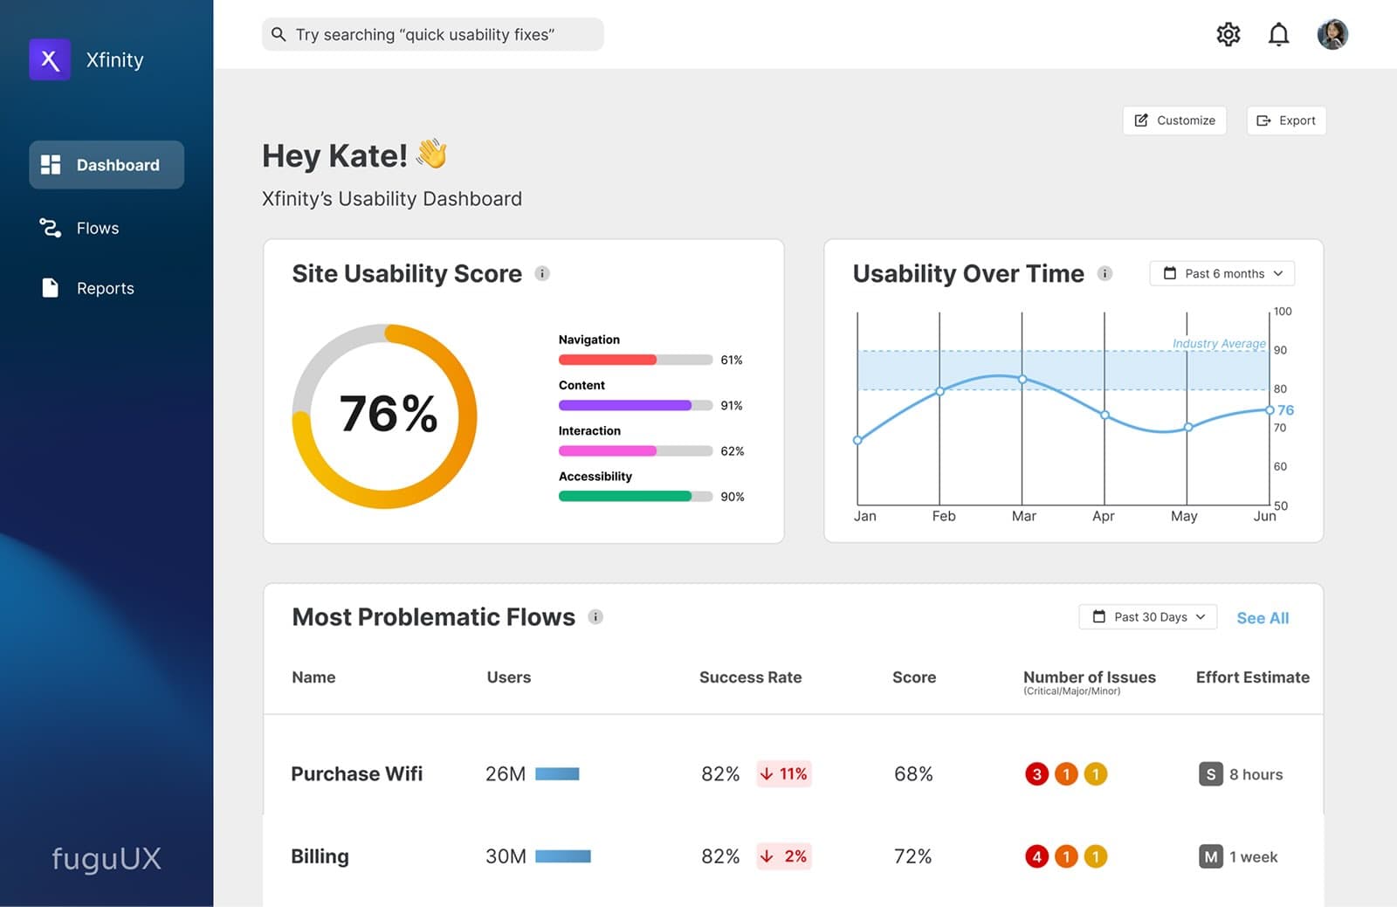Click the 72% score value
The width and height of the screenshot is (1397, 907).
[912, 856]
